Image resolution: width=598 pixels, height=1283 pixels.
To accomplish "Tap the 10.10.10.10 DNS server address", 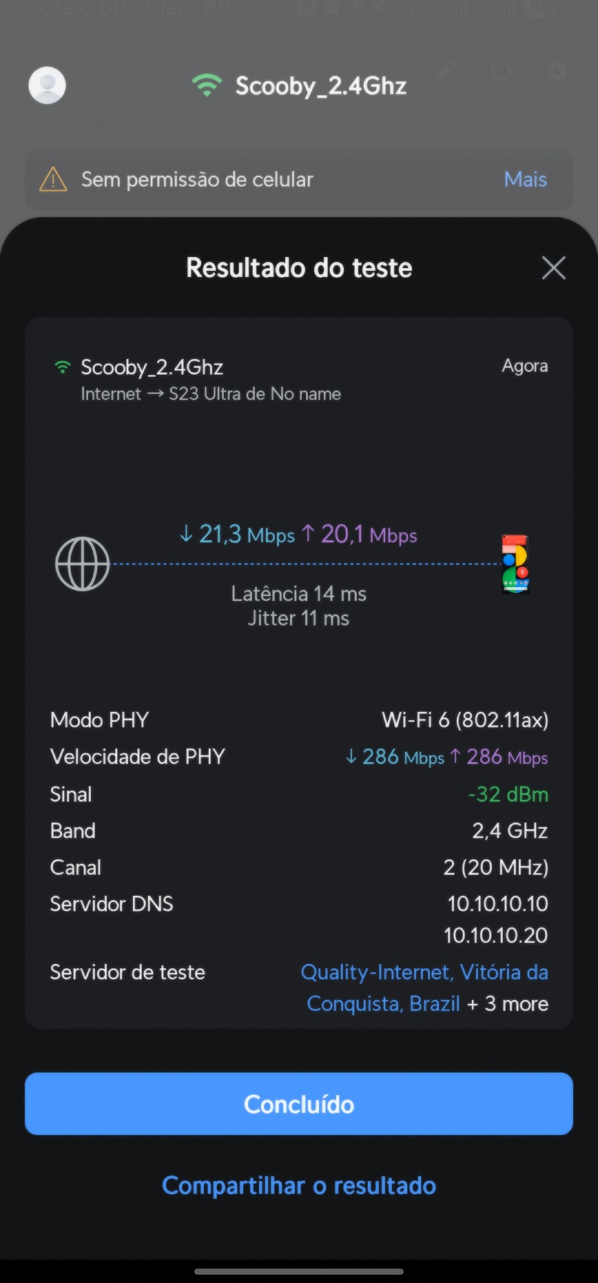I will click(497, 904).
